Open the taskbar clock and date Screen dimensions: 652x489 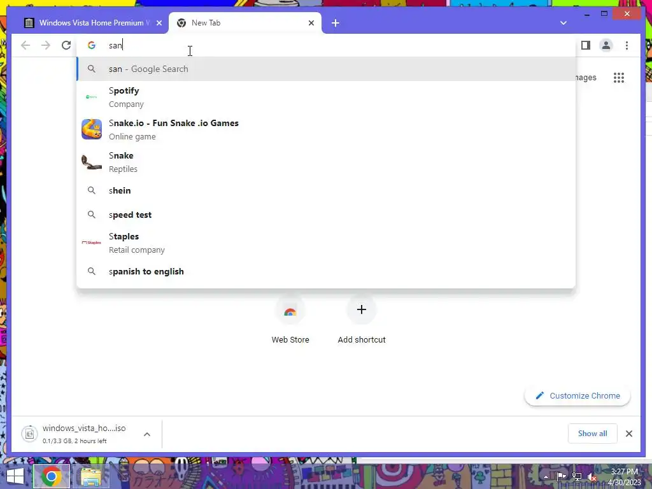click(x=625, y=477)
